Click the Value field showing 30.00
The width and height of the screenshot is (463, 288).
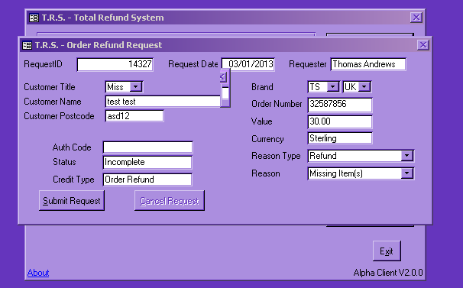(x=340, y=121)
